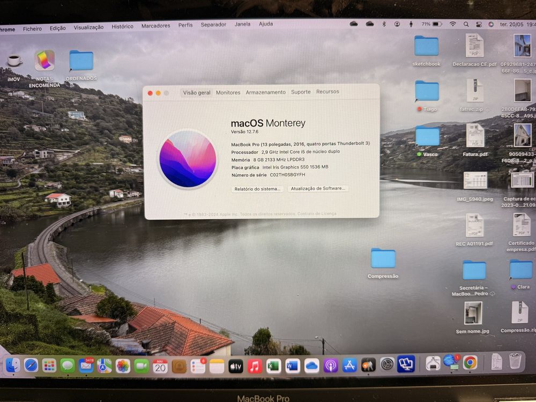Open Histórico menu
Image resolution: width=536 pixels, height=402 pixels.
tap(122, 26)
